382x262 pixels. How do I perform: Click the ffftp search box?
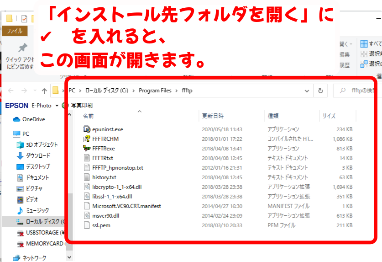(x=356, y=91)
